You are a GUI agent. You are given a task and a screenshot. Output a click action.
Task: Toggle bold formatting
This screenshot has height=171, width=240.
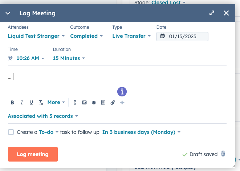coord(12,103)
